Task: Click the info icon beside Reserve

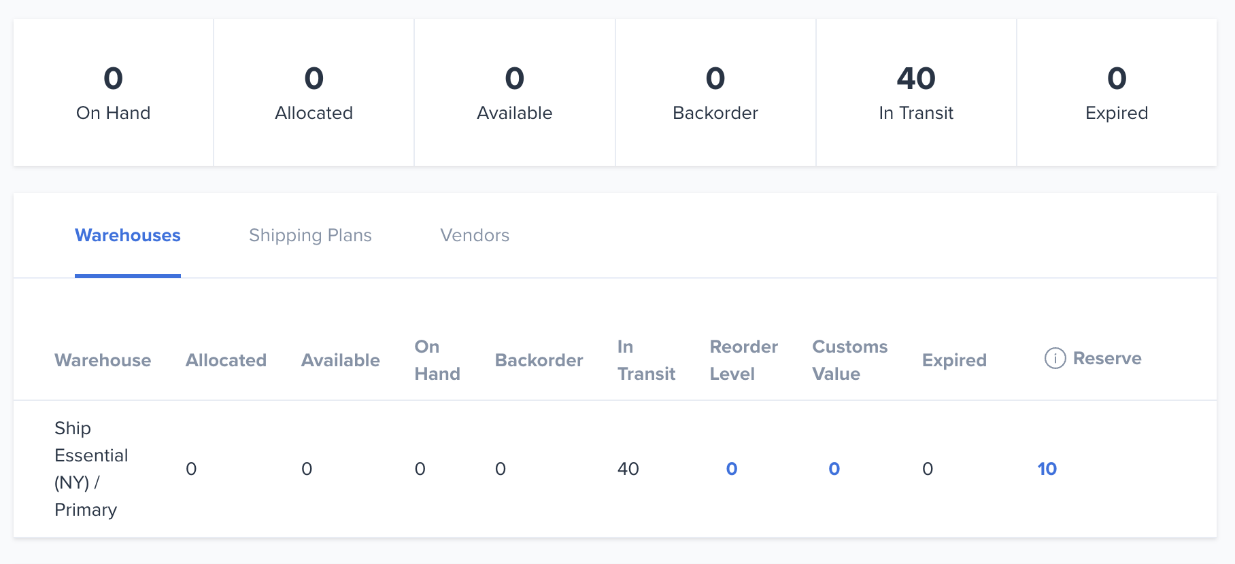Action: pos(1055,358)
